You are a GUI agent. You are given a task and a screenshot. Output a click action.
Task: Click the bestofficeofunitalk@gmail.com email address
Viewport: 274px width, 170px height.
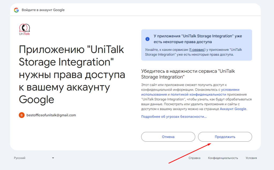click(51, 115)
